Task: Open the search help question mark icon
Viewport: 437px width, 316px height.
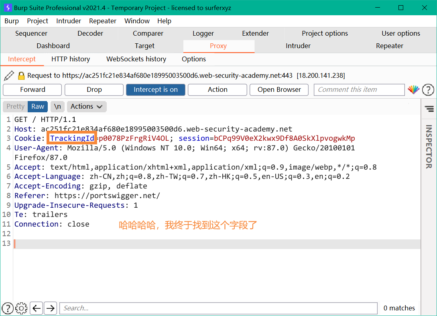Action: (x=8, y=308)
